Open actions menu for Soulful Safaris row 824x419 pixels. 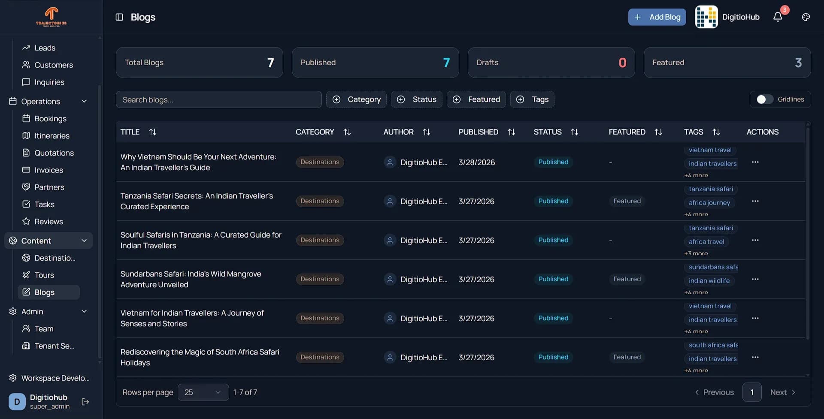click(x=755, y=240)
